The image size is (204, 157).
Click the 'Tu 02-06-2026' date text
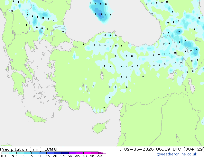[135, 149]
